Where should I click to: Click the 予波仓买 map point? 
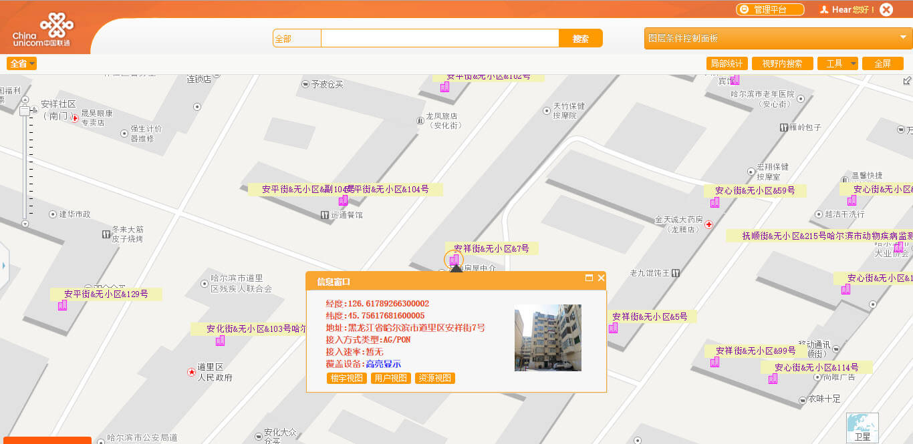305,84
